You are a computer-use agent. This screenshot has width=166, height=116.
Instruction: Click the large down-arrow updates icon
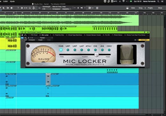(127, 8)
